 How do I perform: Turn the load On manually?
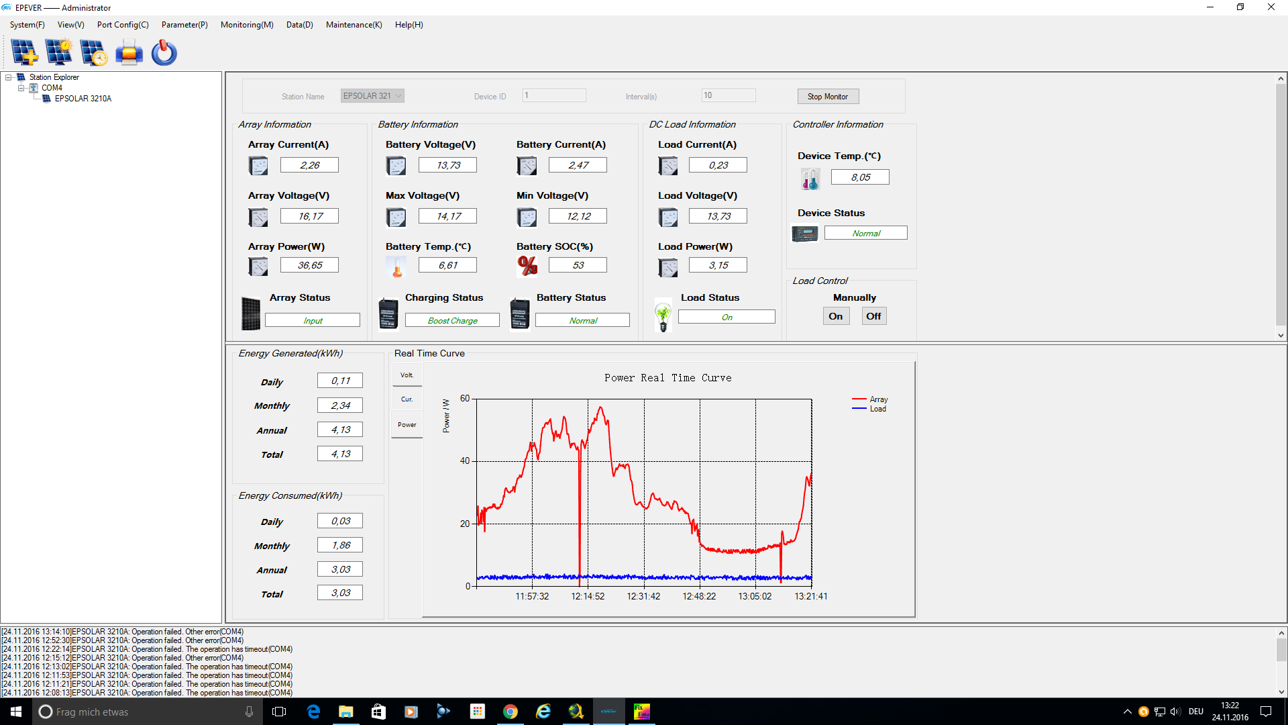(836, 316)
